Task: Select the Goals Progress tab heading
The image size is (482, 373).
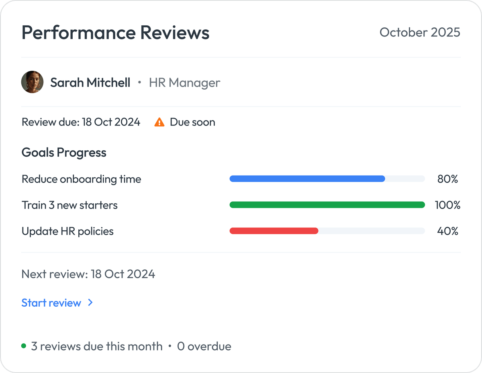Action: [64, 153]
